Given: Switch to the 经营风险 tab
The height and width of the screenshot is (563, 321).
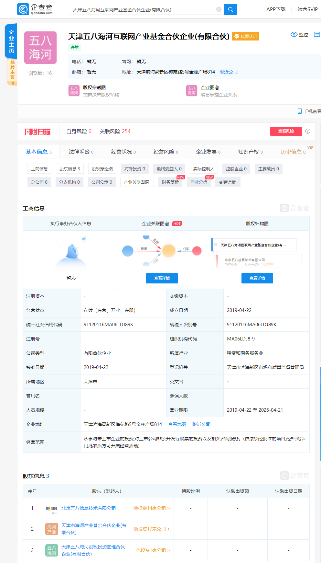Looking at the screenshot, I should [x=166, y=152].
